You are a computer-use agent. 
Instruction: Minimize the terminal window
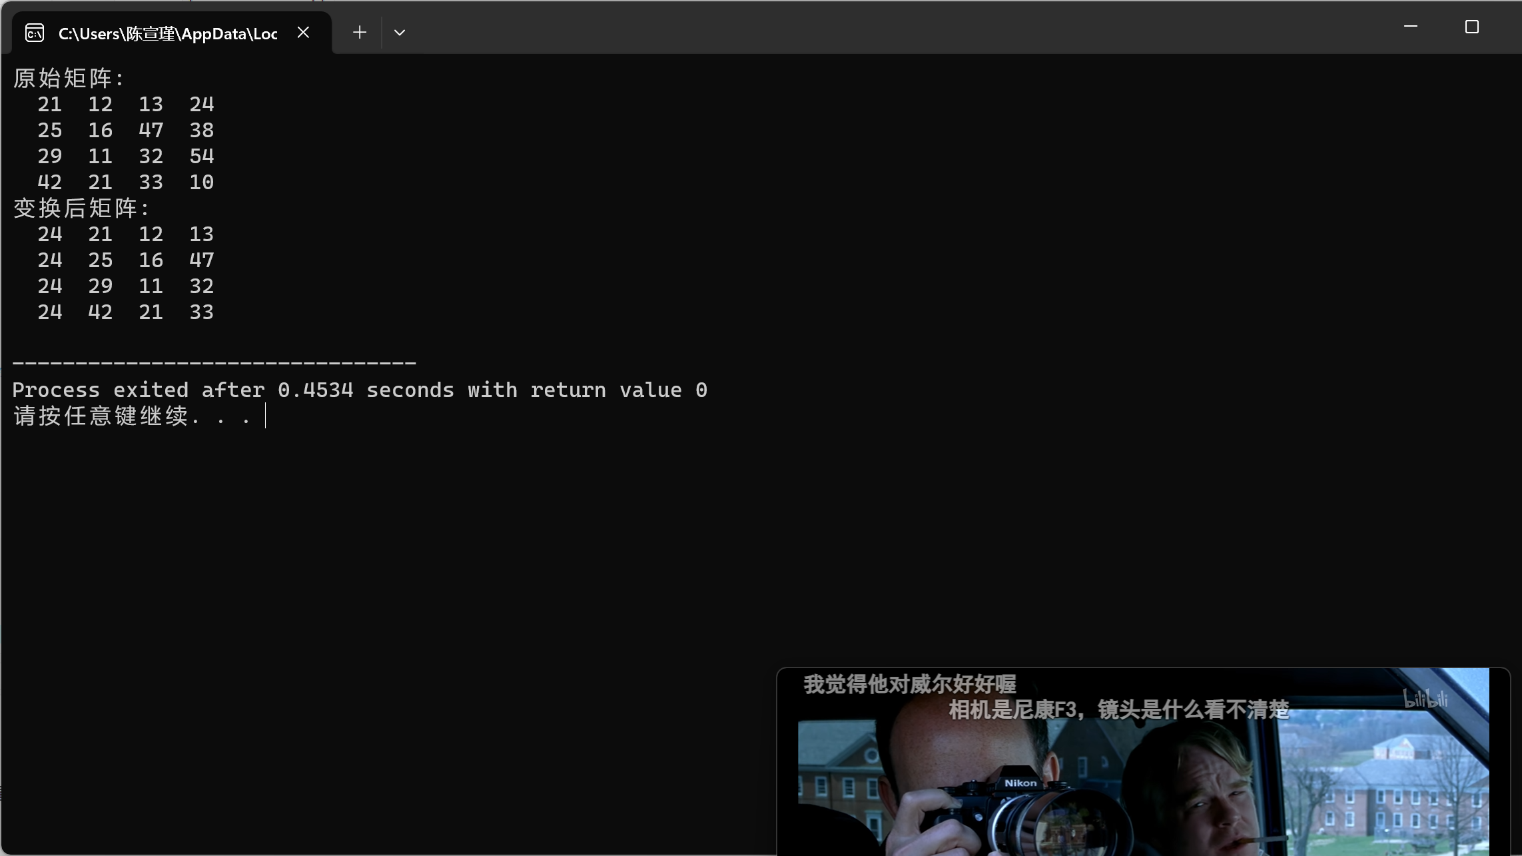pos(1410,27)
